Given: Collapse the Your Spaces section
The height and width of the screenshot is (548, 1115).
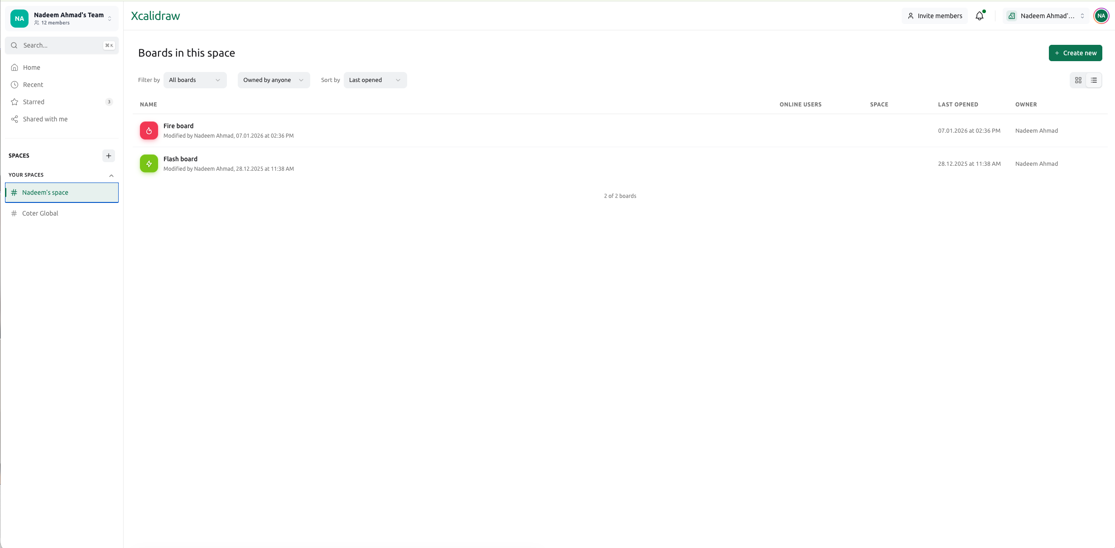Looking at the screenshot, I should (x=111, y=175).
